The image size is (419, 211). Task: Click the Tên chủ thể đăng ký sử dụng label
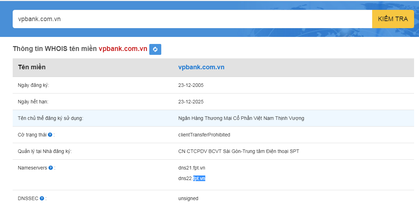[50, 118]
